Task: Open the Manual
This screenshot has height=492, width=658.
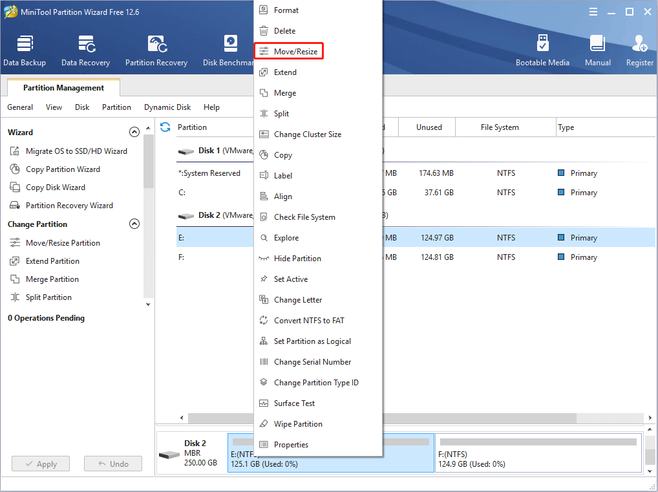Action: coord(598,51)
